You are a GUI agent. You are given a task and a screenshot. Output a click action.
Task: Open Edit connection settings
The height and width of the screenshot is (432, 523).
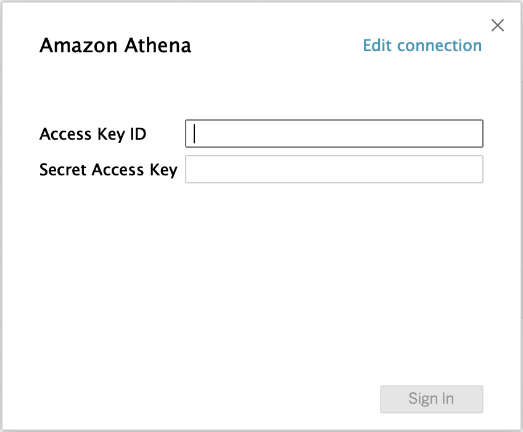coord(422,46)
